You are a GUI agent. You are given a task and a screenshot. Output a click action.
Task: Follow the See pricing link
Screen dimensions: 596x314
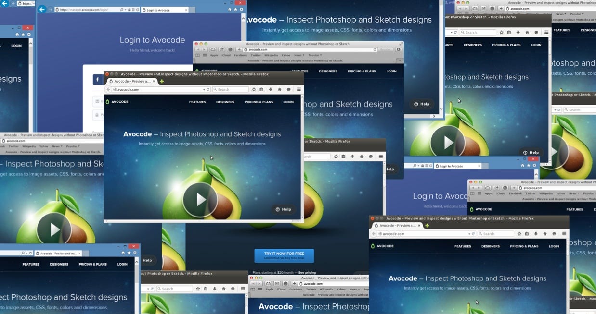pos(307,272)
